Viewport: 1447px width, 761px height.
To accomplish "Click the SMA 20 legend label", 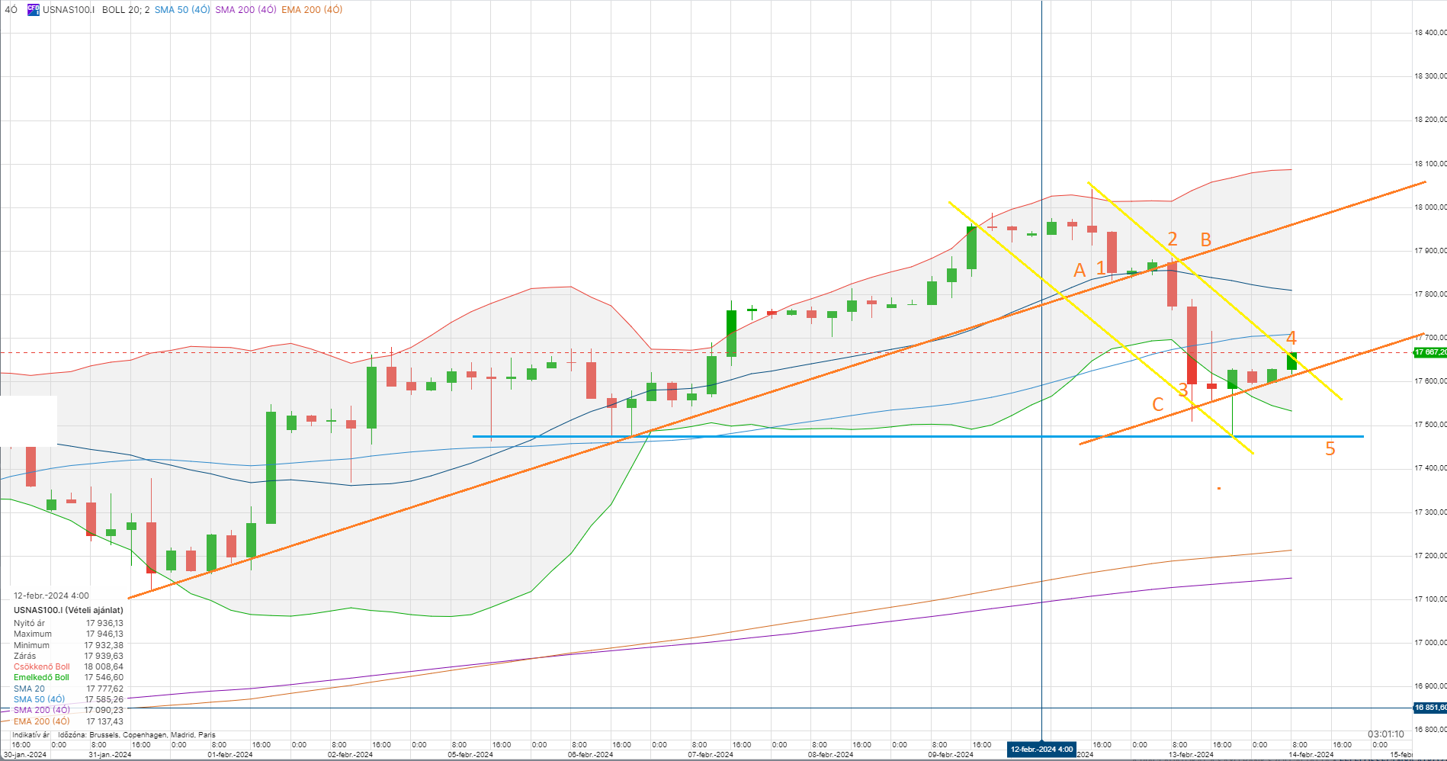I will point(29,689).
